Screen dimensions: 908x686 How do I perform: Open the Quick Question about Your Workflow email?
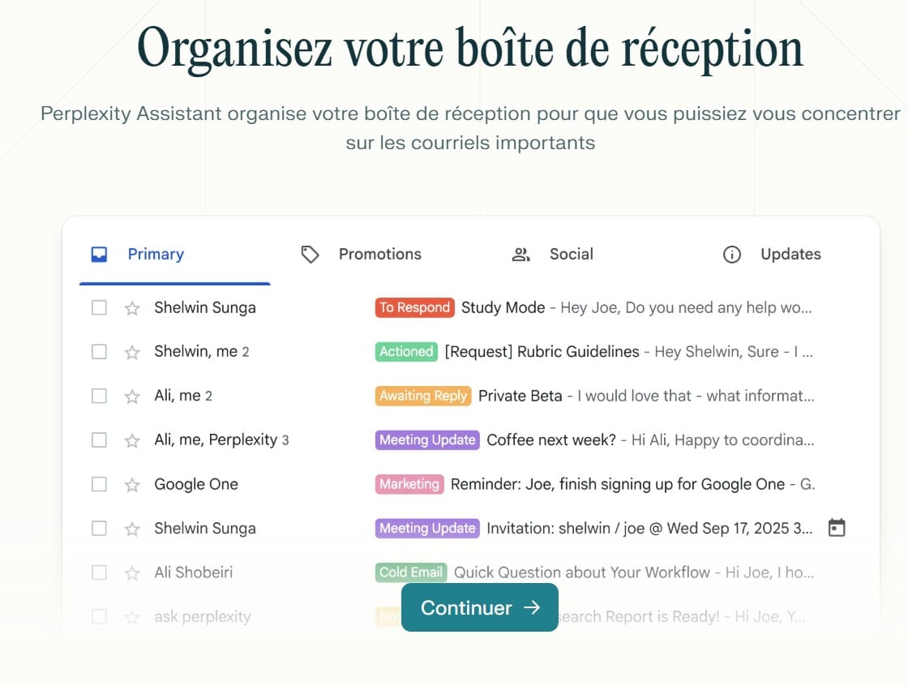click(581, 572)
